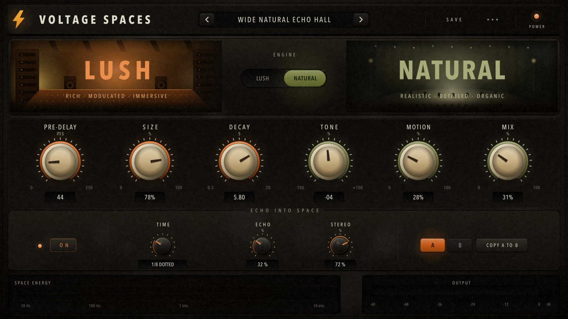Go to next preset with right chevron

click(x=361, y=20)
